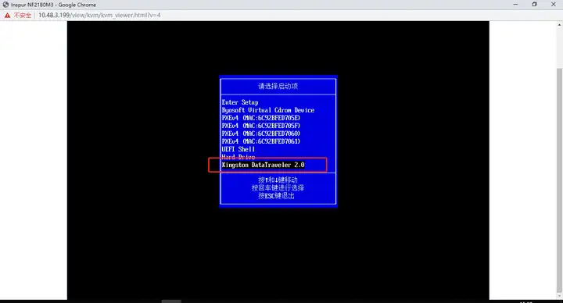
Task: Select the Enter Setup boot option
Action: (x=240, y=102)
